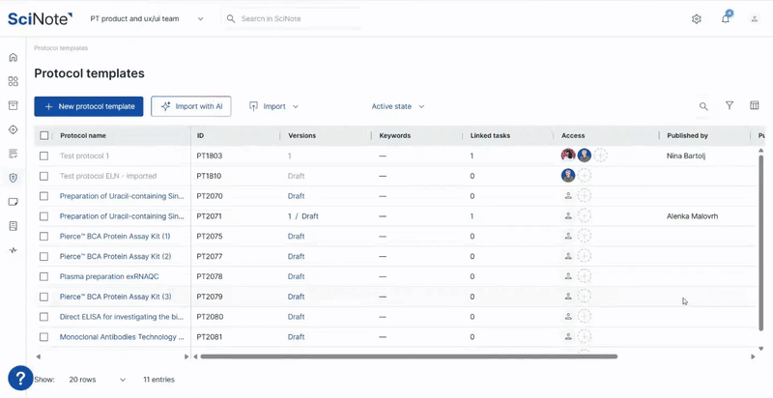773x398 pixels.
Task: Open the Active state filter dropdown
Action: pyautogui.click(x=397, y=106)
